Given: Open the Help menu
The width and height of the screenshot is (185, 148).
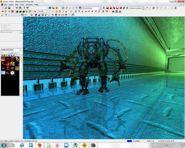Looking at the screenshot, I should (36, 4).
